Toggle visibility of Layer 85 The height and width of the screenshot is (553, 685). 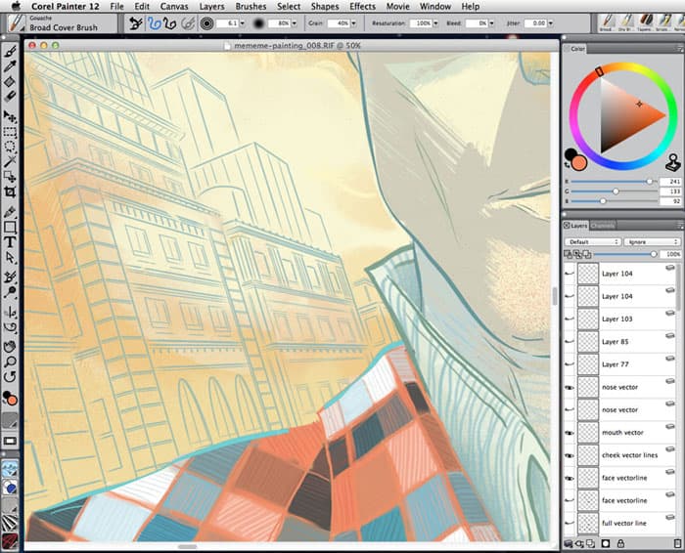tap(570, 342)
